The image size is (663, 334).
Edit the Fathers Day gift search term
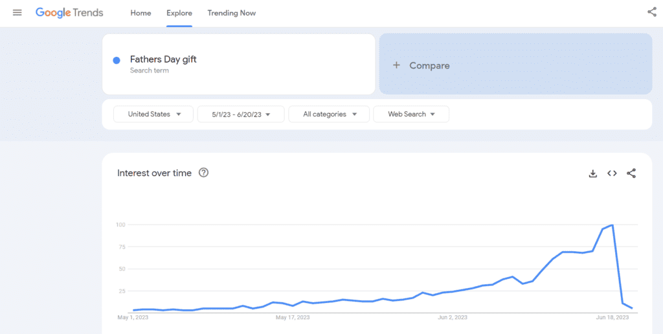click(163, 60)
